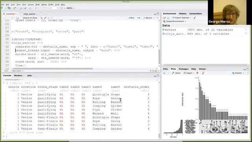The image size is (252, 142).
Task: Clear the environment with the broom icon
Action: click(x=195, y=18)
